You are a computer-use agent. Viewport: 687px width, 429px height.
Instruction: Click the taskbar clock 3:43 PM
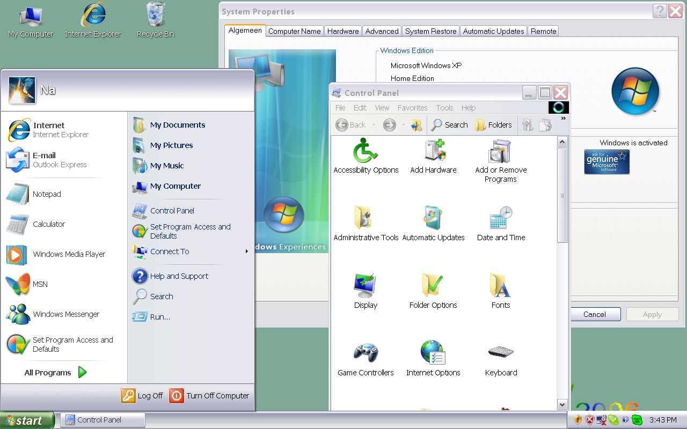[x=663, y=420]
